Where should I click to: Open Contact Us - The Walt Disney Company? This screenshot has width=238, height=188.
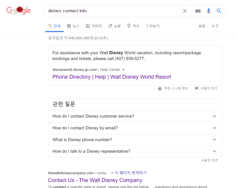[x=95, y=180]
